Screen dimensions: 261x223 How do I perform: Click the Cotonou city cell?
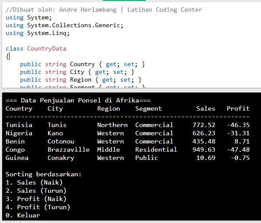point(61,141)
